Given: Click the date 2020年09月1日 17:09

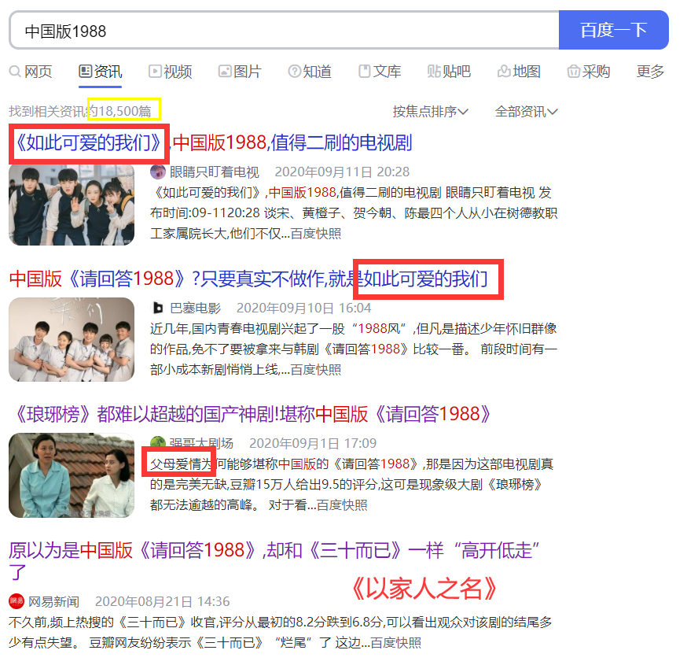Looking at the screenshot, I should coord(313,444).
